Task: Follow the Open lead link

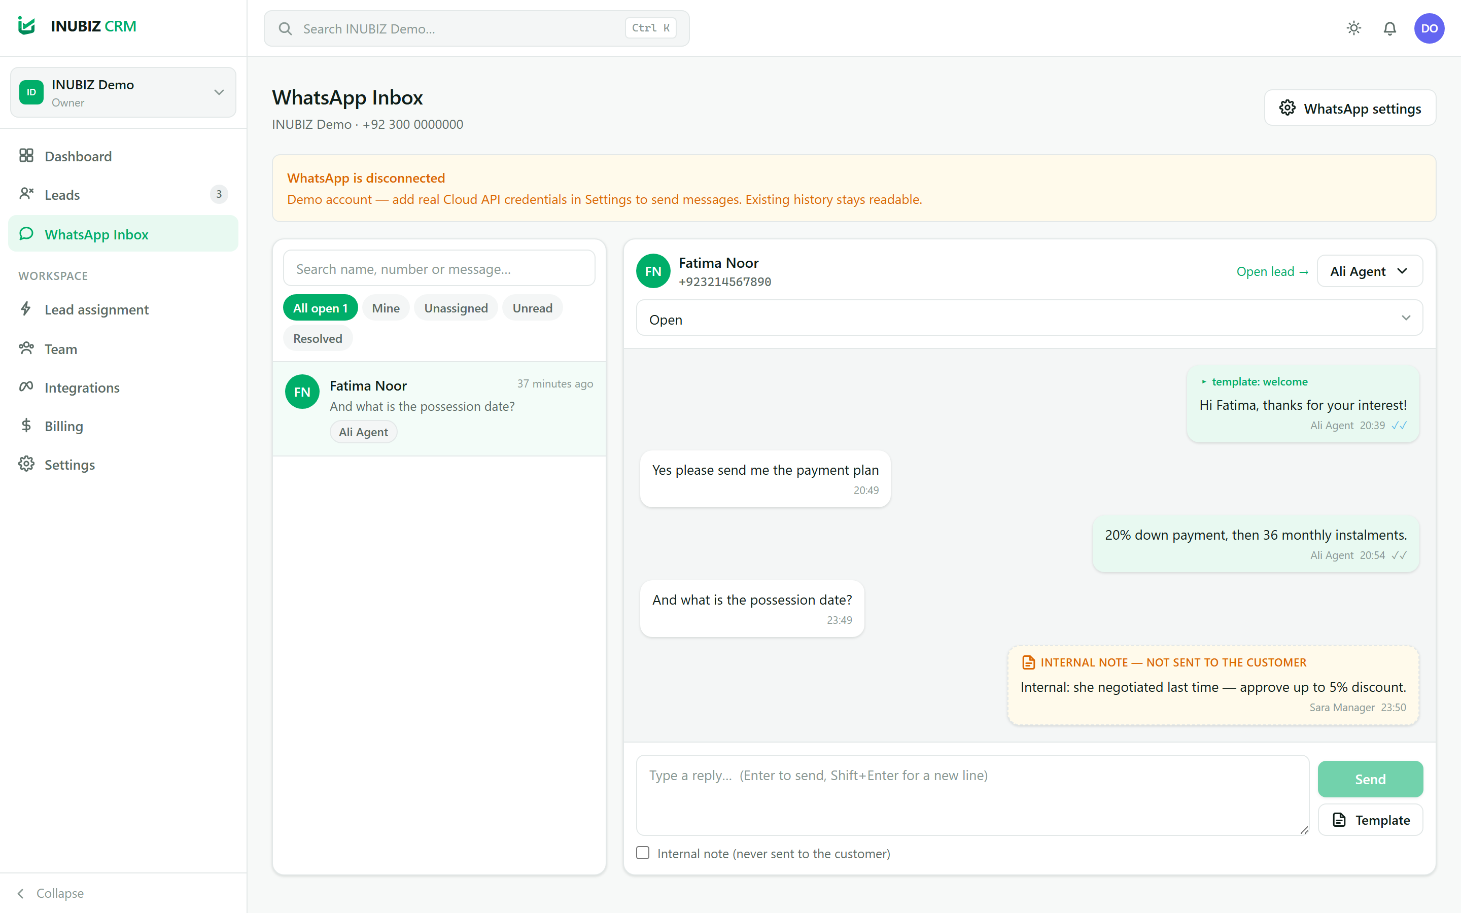Action: [x=1272, y=271]
